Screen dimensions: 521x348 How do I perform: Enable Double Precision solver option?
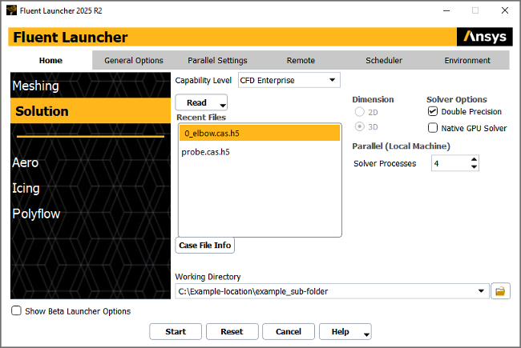[x=433, y=111]
